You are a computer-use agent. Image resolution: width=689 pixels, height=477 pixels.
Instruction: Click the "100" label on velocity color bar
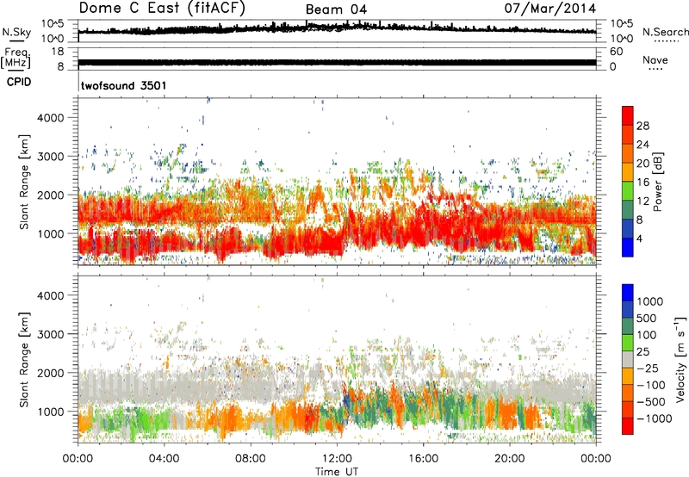[647, 335]
